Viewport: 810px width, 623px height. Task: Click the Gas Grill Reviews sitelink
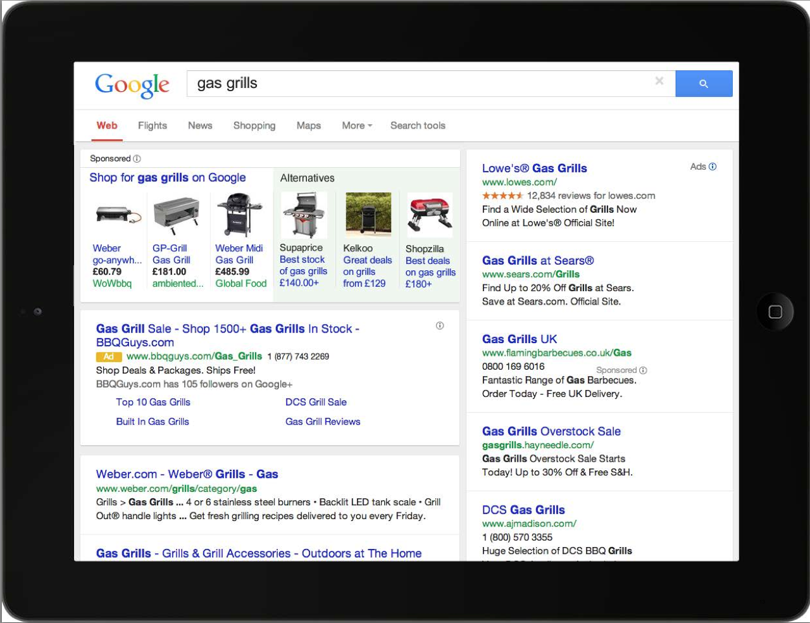point(323,422)
